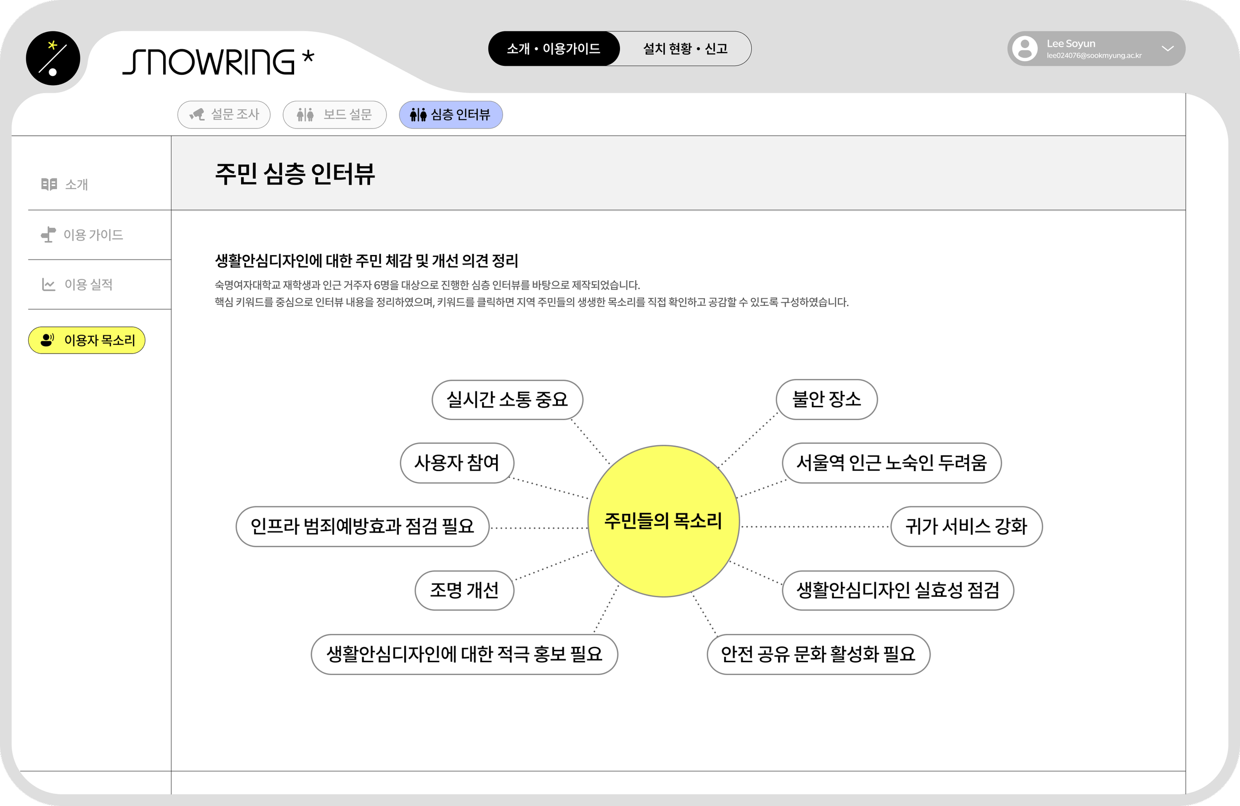Switch to 설치 현황・신고 toggle segment
1240x806 pixels.
point(684,49)
